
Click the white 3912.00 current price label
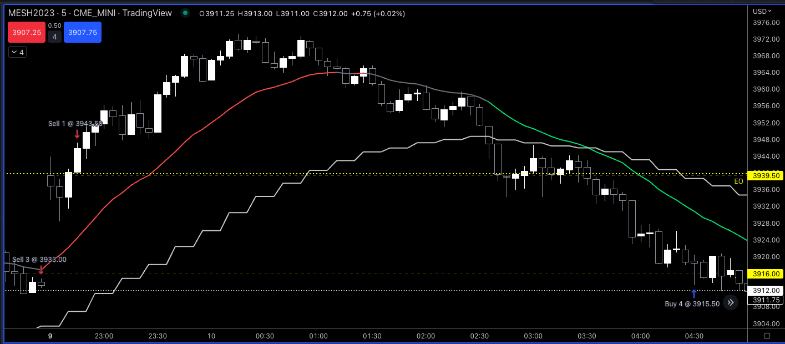point(764,291)
